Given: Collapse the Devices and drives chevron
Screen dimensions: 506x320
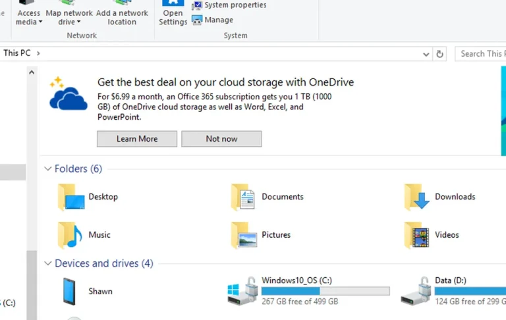Looking at the screenshot, I should (x=47, y=263).
